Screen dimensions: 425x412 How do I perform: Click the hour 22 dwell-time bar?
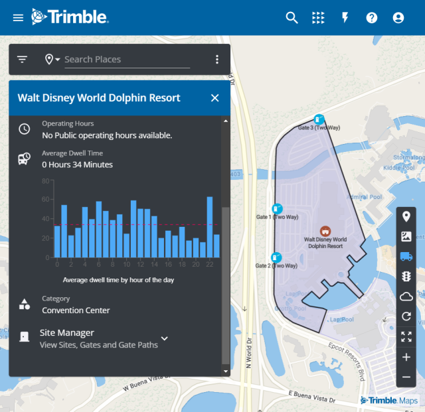[210, 227]
